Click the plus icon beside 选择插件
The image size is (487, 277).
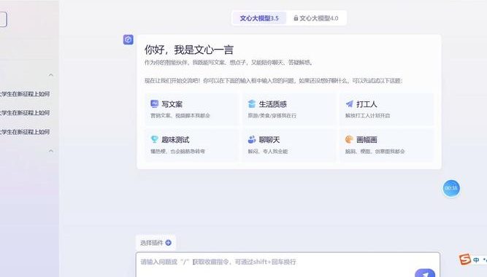pos(169,243)
